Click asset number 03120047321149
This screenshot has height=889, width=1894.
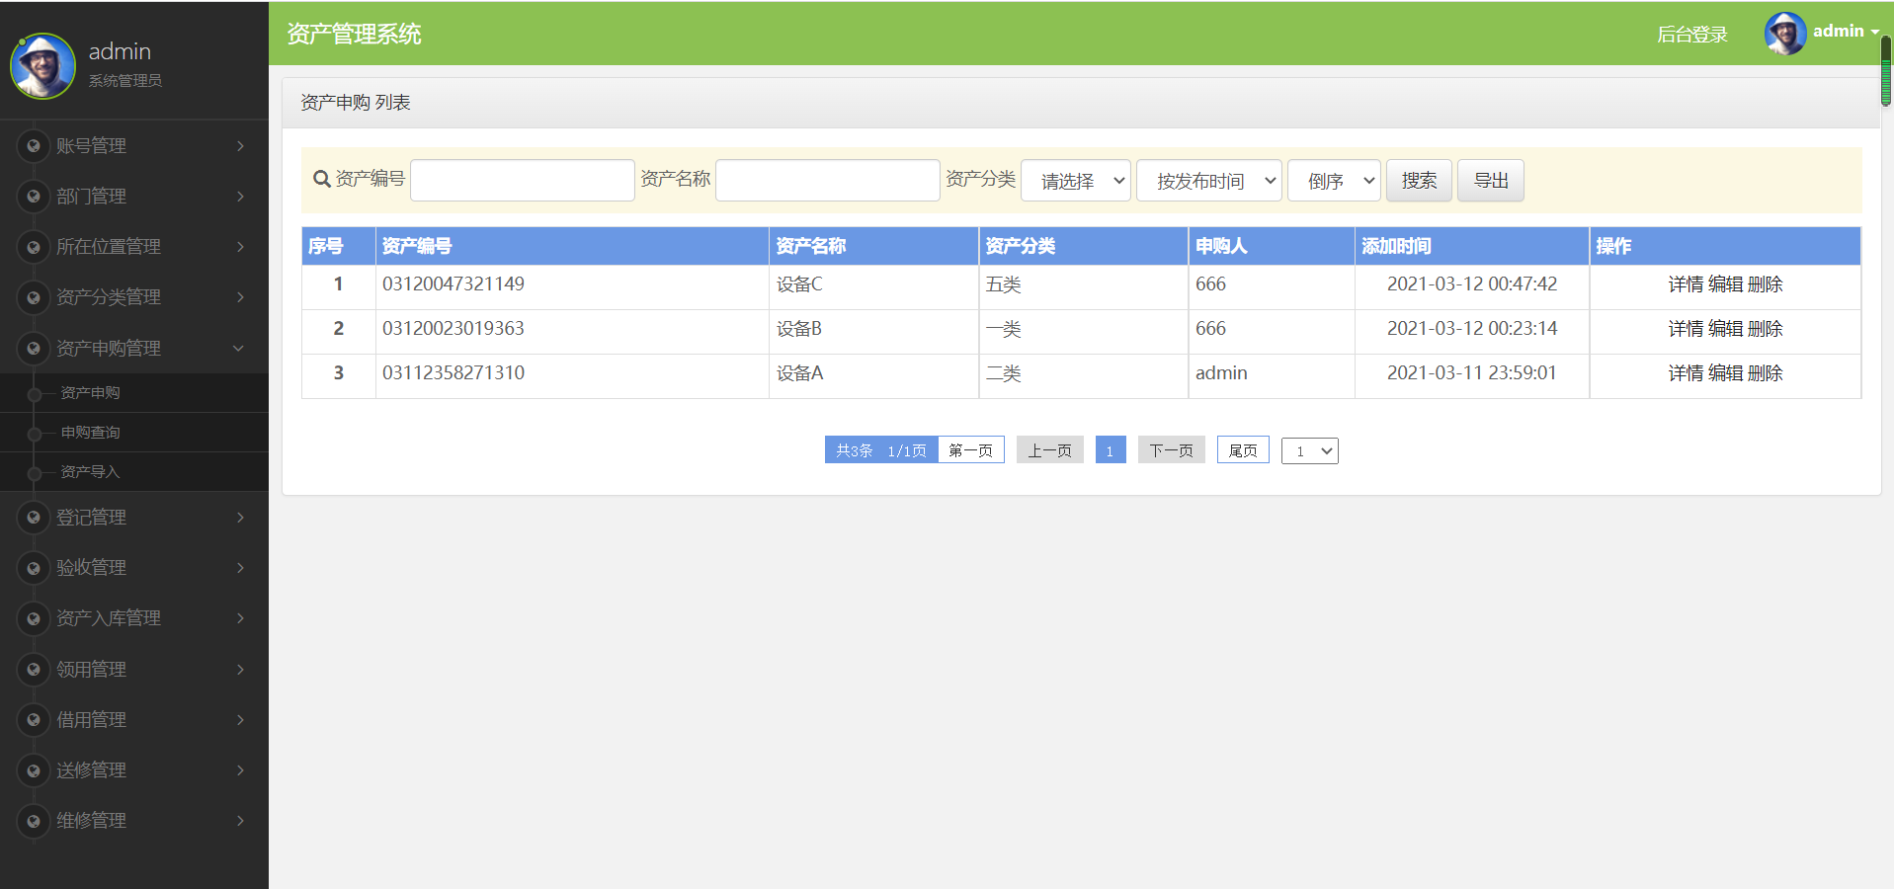(x=453, y=284)
